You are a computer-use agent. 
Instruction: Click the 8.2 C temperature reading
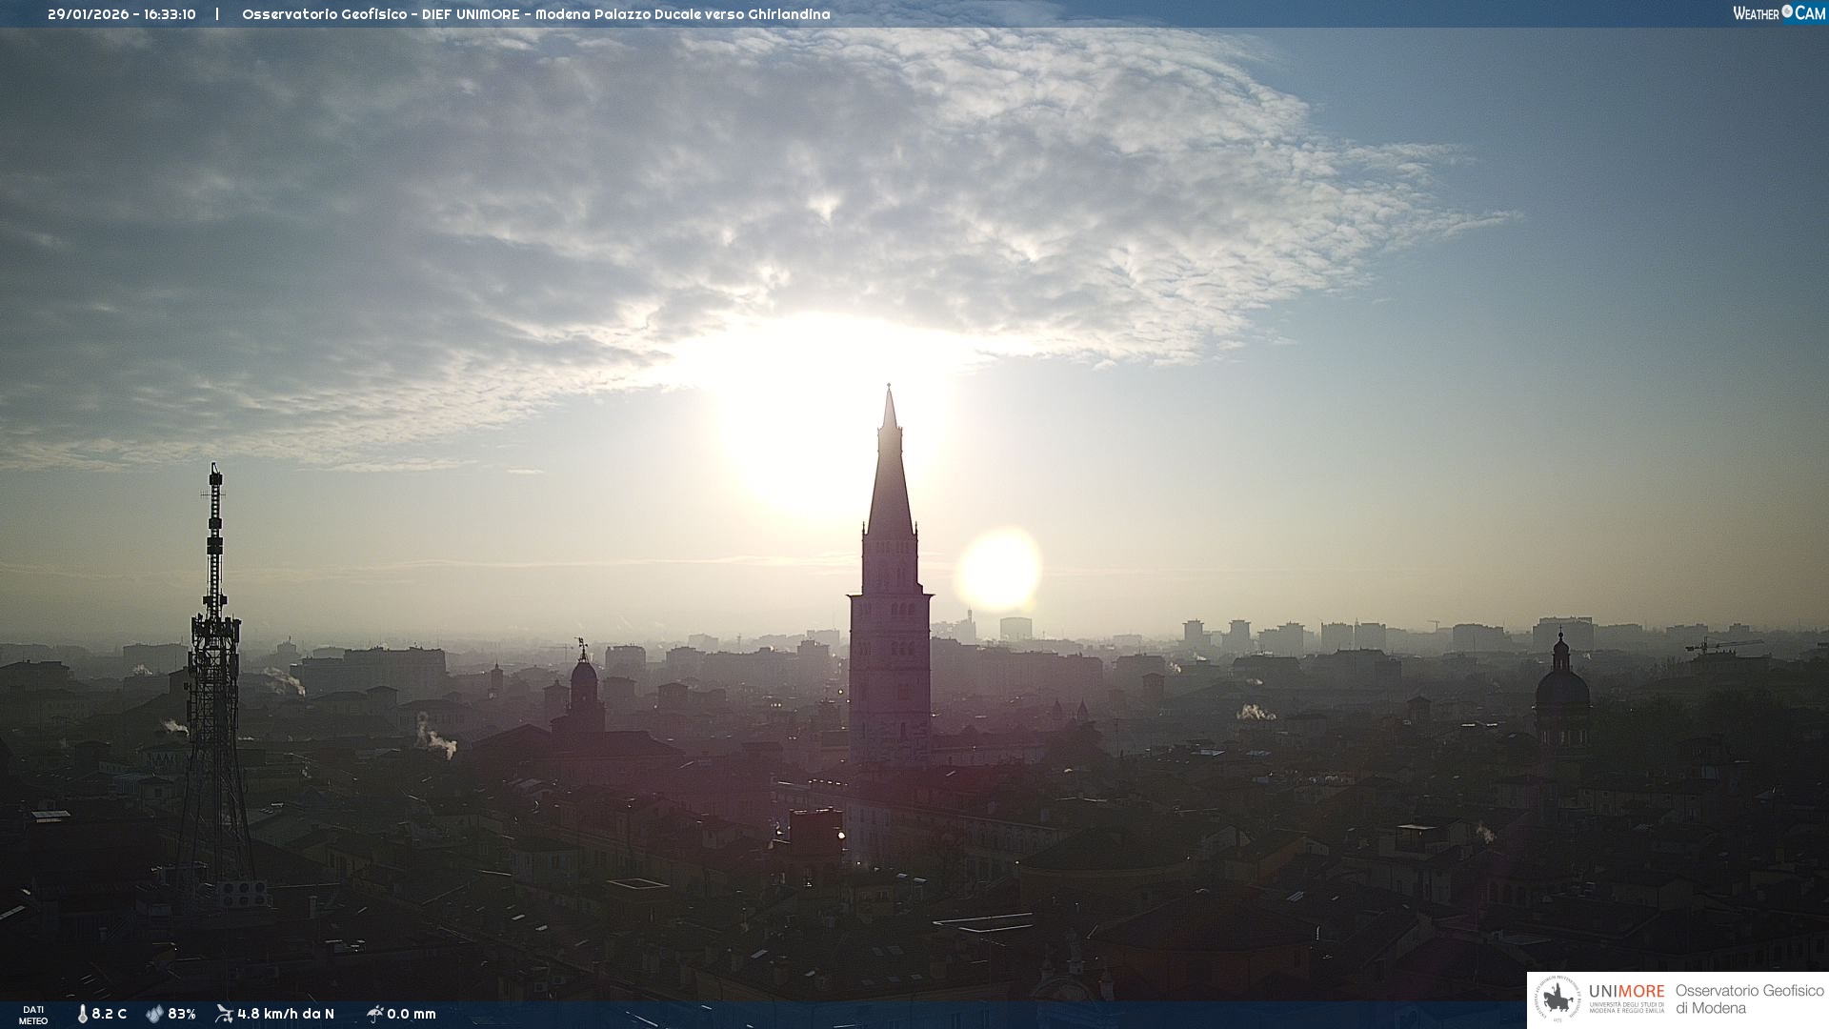pos(109,1014)
